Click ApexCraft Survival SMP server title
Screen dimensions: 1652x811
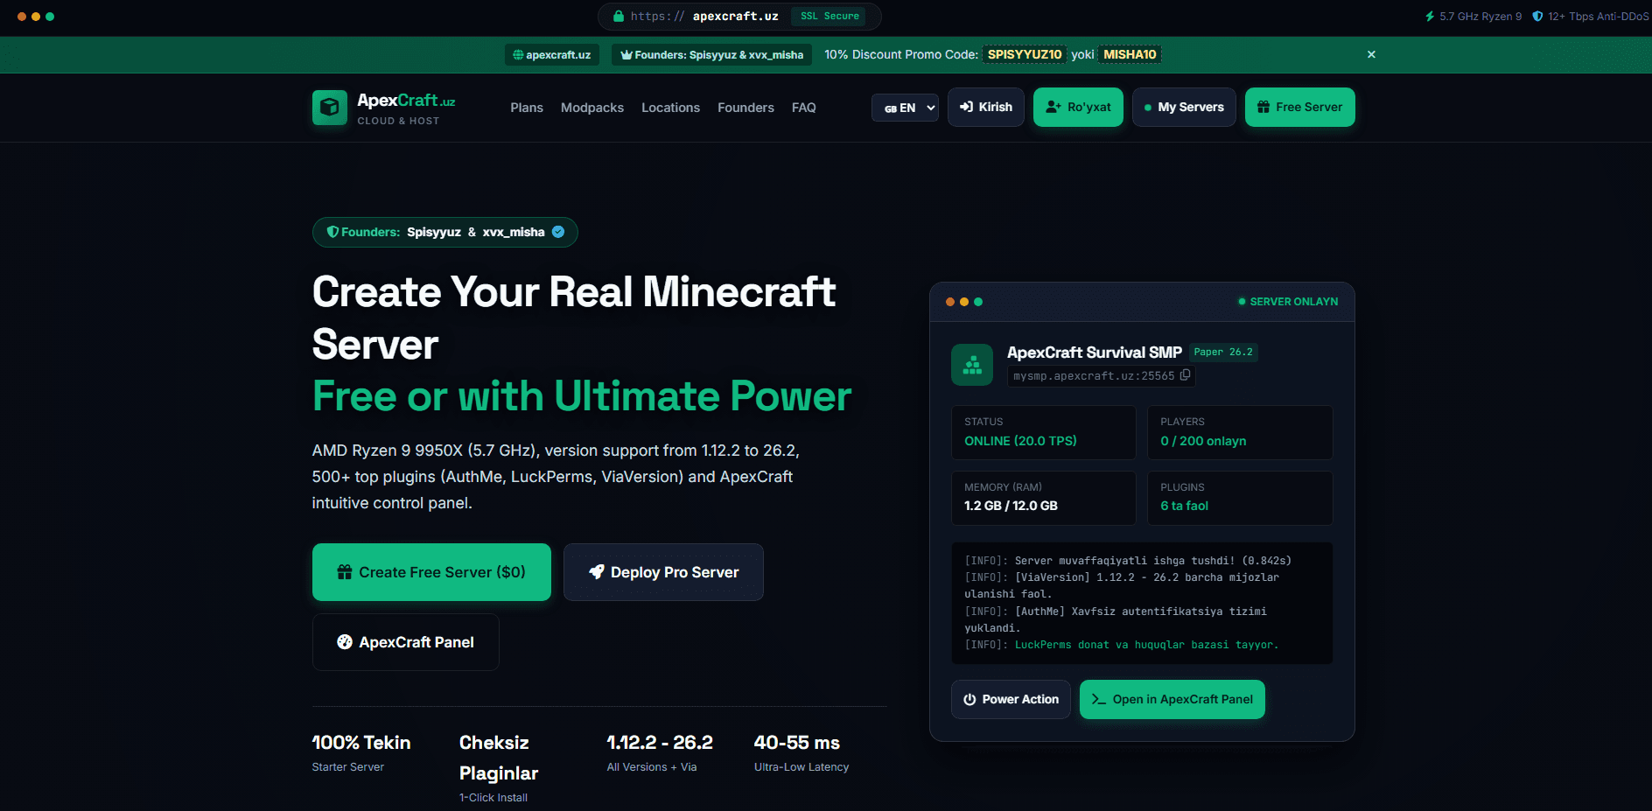click(x=1094, y=353)
